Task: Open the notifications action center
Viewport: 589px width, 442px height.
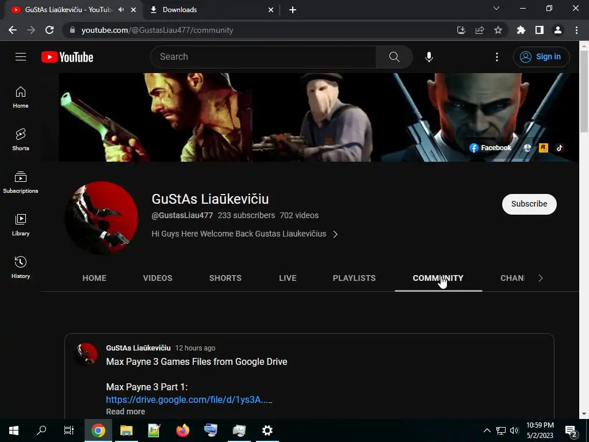Action: coord(571,430)
